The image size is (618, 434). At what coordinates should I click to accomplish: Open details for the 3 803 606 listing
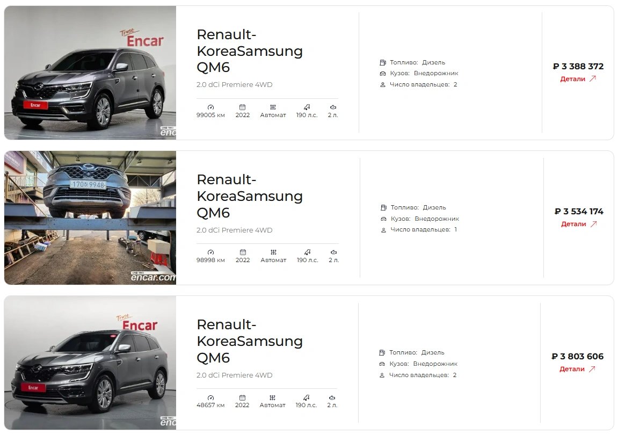coord(577,369)
